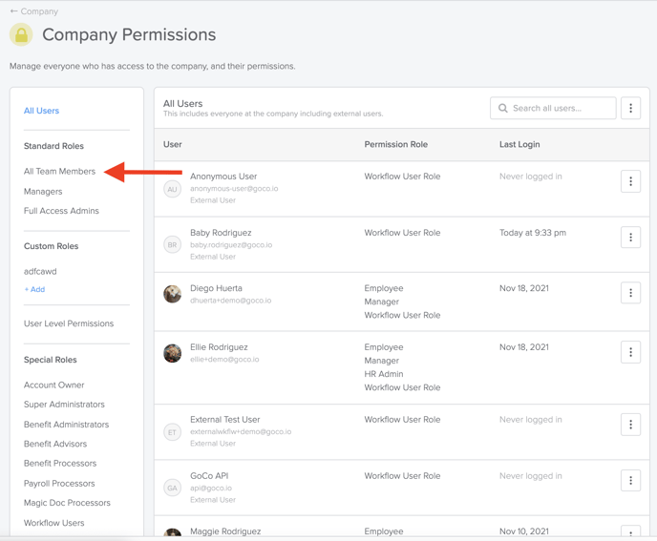Select Super Administrators special role

[x=64, y=404]
